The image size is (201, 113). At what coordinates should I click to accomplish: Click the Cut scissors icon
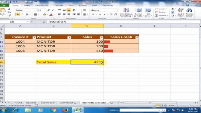9,9
